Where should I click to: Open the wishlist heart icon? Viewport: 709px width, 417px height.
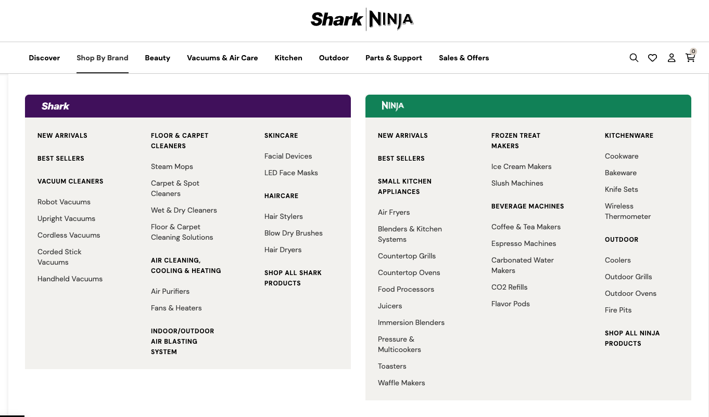tap(652, 58)
